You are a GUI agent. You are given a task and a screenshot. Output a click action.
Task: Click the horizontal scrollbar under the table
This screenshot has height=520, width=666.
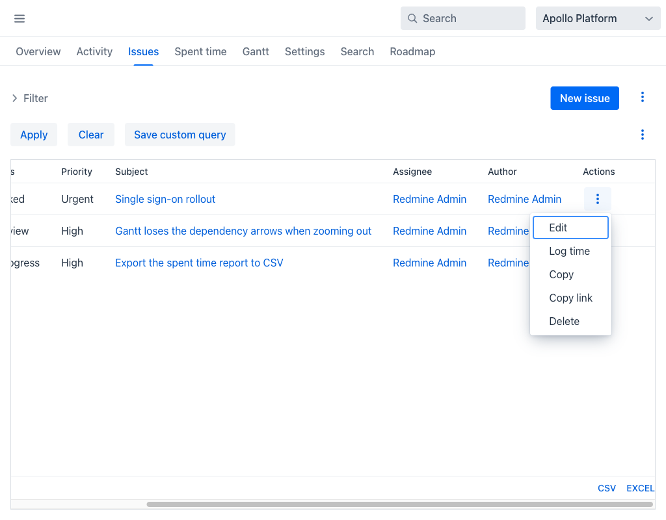tap(399, 504)
